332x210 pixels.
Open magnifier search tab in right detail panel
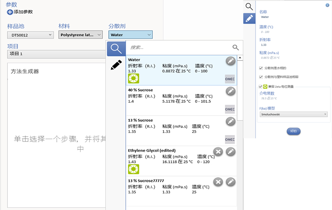[249, 7]
